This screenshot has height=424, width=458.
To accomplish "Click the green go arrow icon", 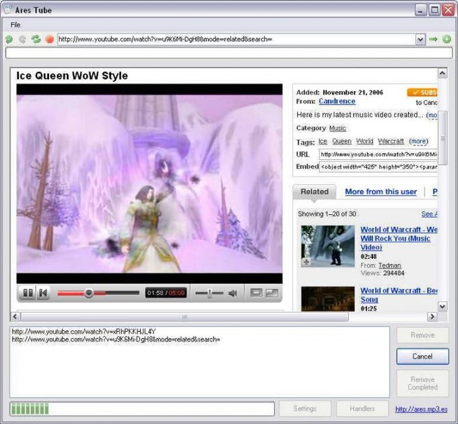I will [433, 39].
